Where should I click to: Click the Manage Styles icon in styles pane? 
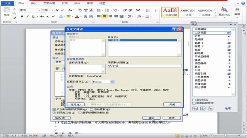pyautogui.click(x=210, y=108)
